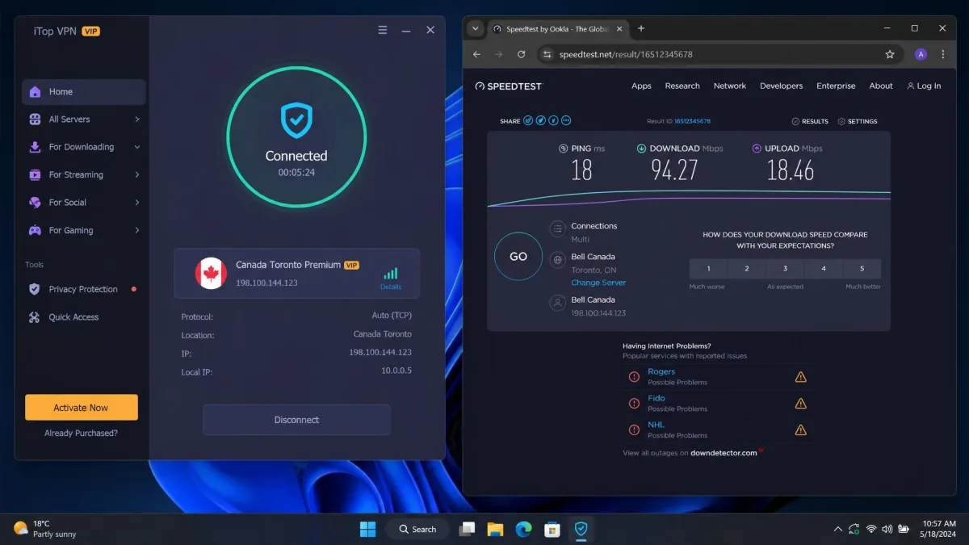This screenshot has height=545, width=969.
Task: Open Enterprise in Speedtest navigation
Action: (836, 86)
